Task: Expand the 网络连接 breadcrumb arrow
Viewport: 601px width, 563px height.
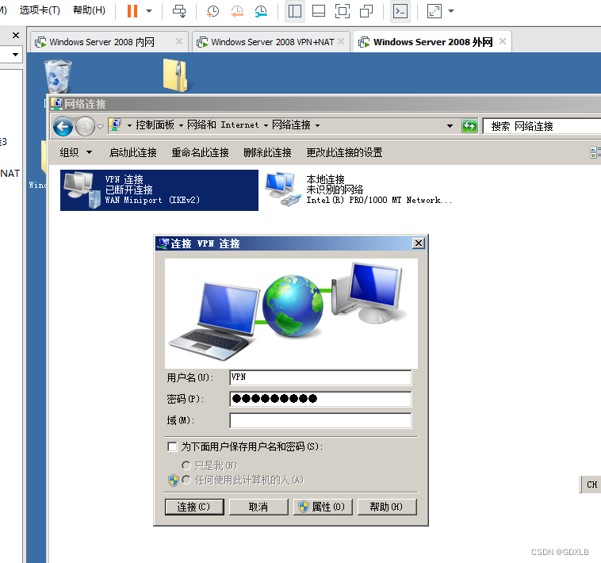Action: tap(317, 126)
